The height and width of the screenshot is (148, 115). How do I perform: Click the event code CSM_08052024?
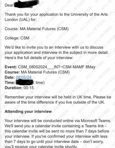click(32, 67)
